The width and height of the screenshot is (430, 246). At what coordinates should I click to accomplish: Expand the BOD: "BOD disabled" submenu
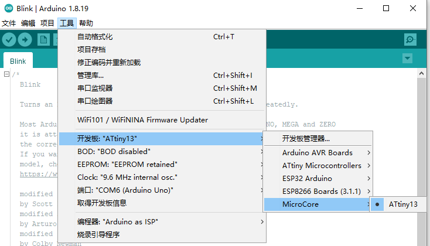[162, 152]
